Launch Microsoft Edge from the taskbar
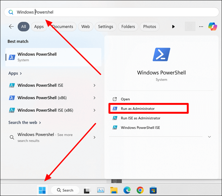The width and height of the screenshot is (222, 196). tap(127, 190)
